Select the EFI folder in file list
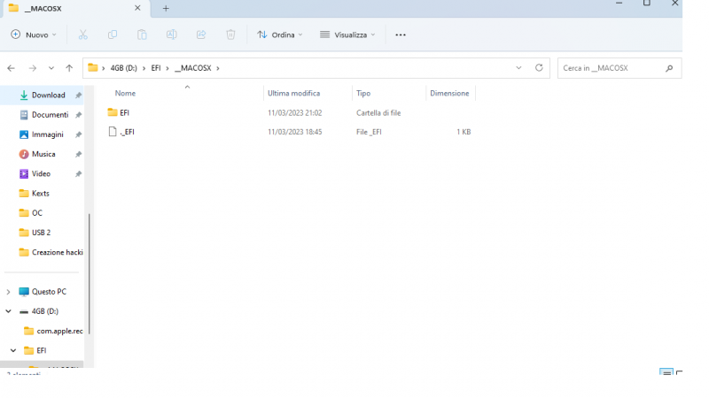This screenshot has height=398, width=709. coord(124,112)
